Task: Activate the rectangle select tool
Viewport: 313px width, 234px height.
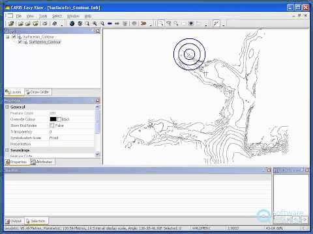Action: pos(160,23)
